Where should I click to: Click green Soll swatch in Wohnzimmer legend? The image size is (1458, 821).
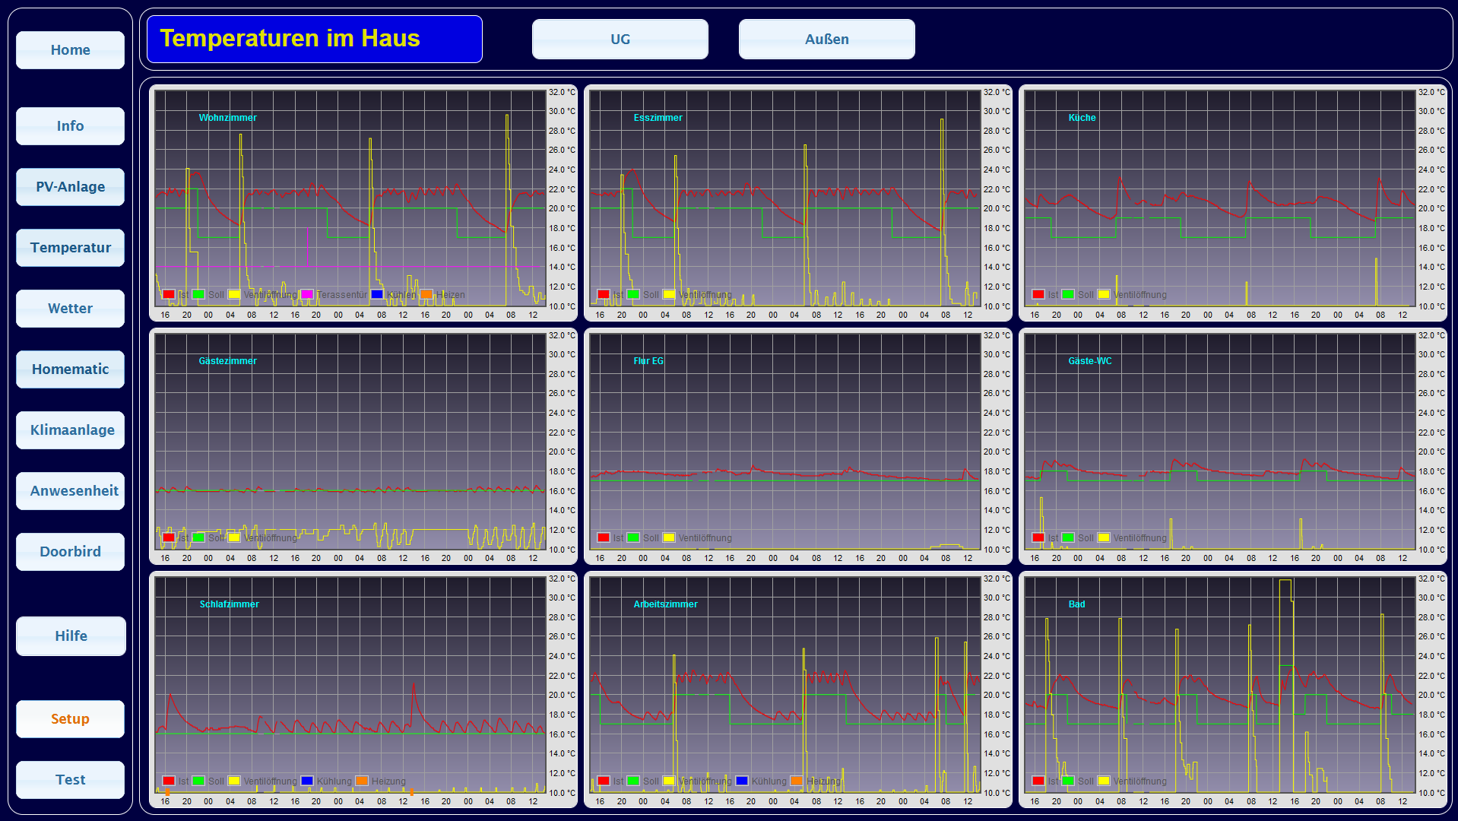(x=198, y=294)
